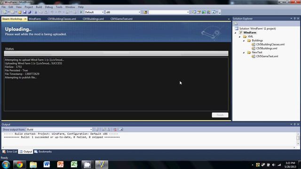Screen dimensions: 301x169
Task: Click the Save All icon in toolbar
Action: 30,12
